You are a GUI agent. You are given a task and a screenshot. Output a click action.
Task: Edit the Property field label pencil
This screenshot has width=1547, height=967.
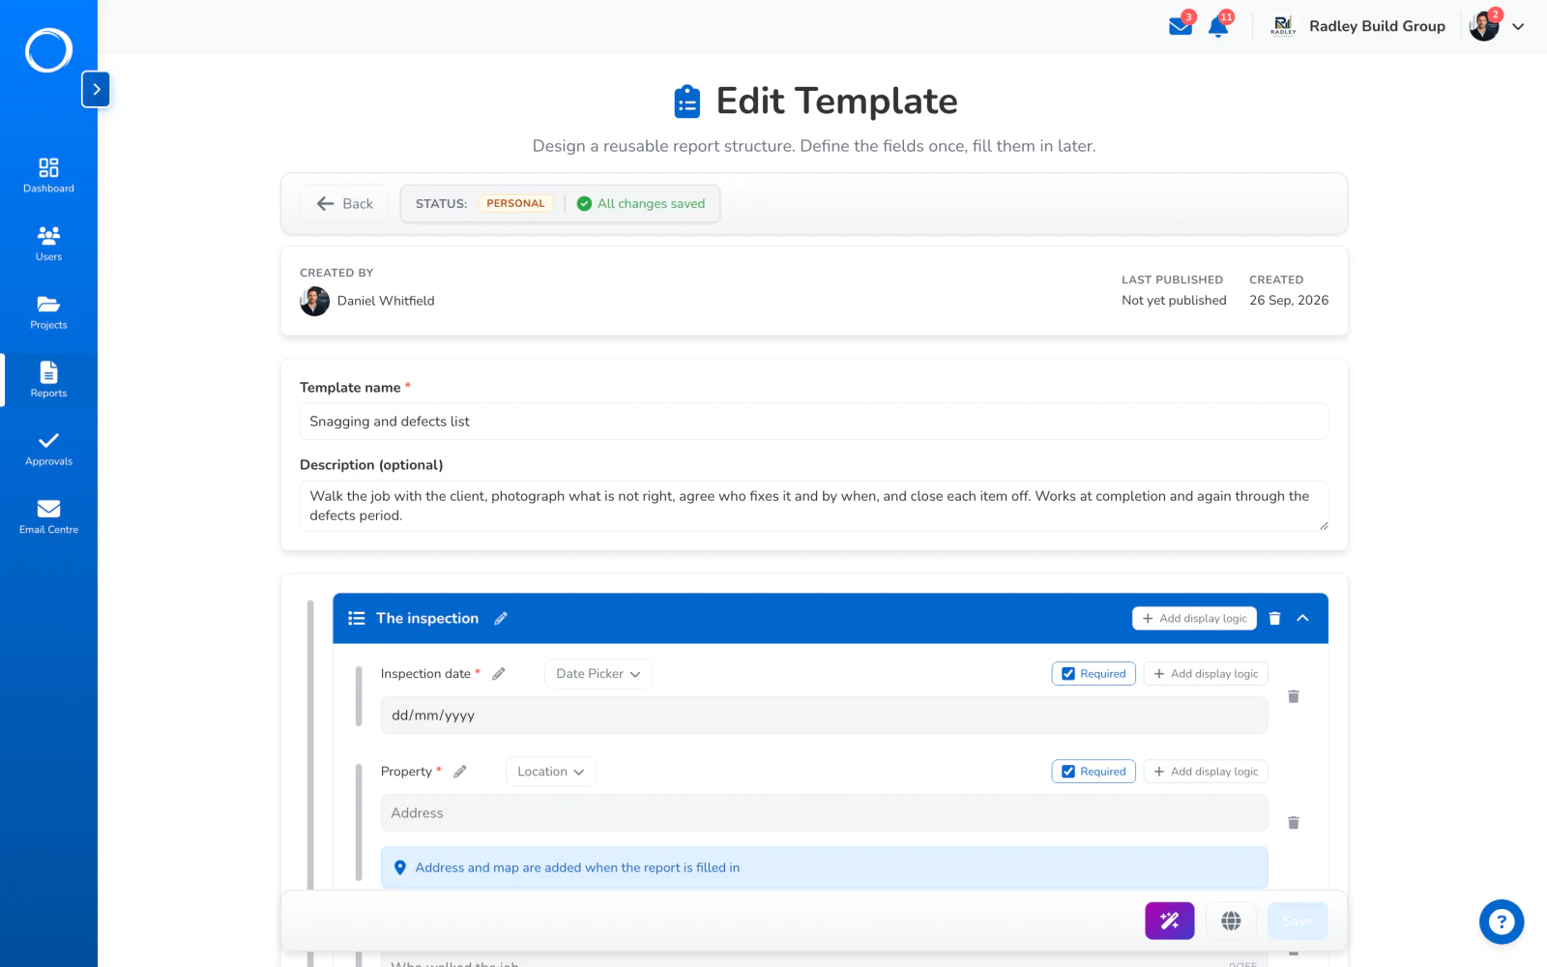(x=460, y=772)
